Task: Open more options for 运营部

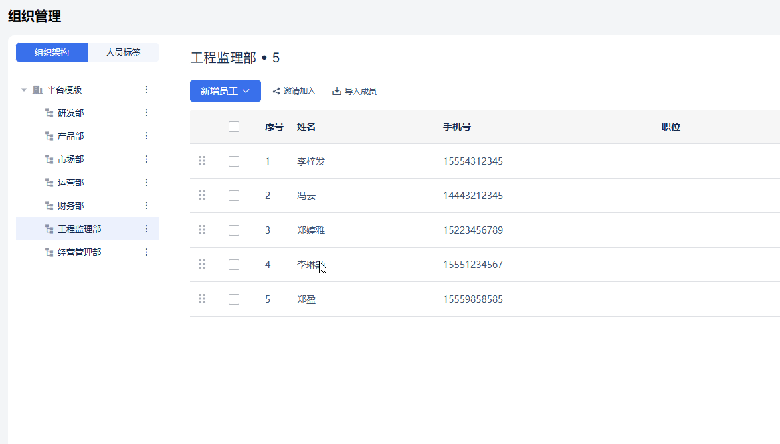Action: coord(146,183)
